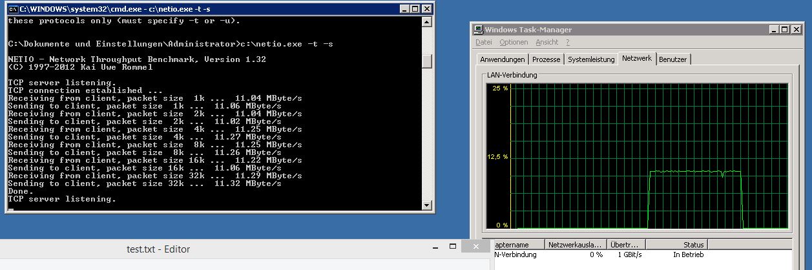Maximize the cmd.exe console window

(415, 9)
